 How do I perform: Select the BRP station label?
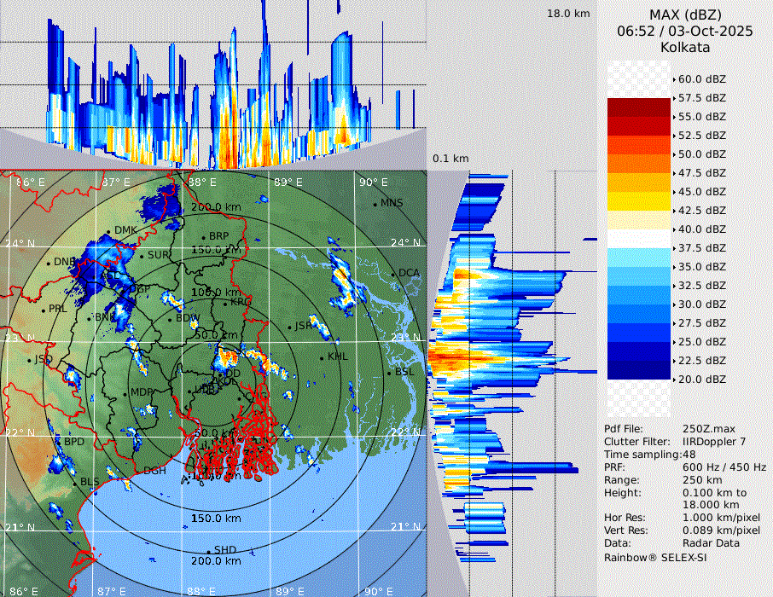219,236
